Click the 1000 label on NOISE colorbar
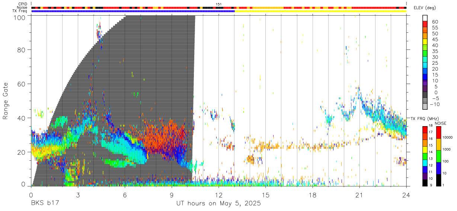 coord(446,150)
